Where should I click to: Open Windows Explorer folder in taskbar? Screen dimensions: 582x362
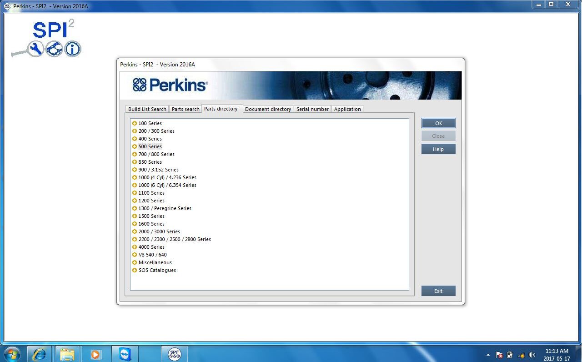(x=67, y=354)
